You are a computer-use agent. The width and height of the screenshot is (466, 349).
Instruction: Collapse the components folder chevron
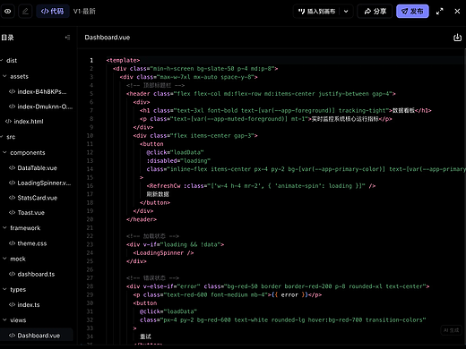tap(4, 152)
